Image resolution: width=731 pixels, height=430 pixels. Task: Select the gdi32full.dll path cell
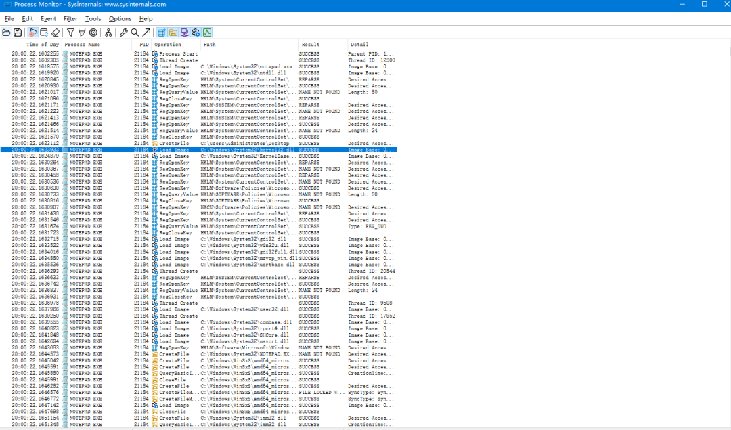tap(249, 252)
